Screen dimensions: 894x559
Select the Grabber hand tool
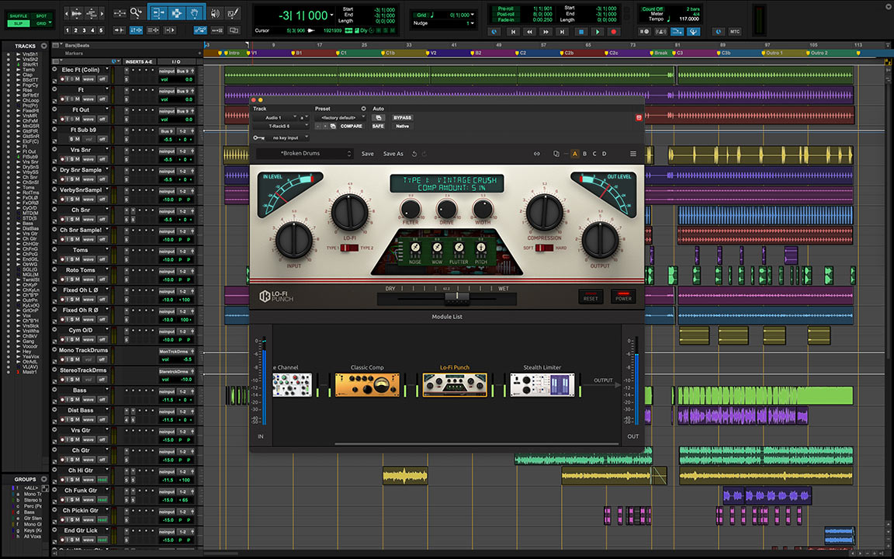click(194, 12)
